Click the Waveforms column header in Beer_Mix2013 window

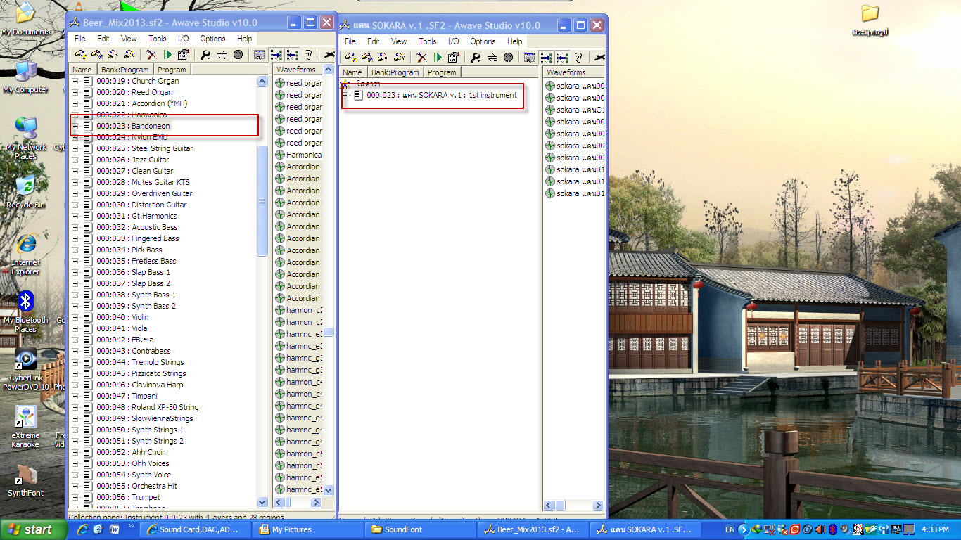pyautogui.click(x=298, y=70)
